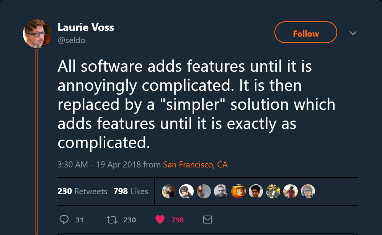Expand the chevron menu beside Follow
Viewport: 382px width, 235px height.
pos(353,33)
